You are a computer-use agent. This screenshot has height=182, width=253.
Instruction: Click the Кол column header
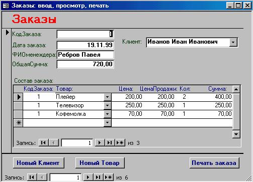tap(185, 89)
